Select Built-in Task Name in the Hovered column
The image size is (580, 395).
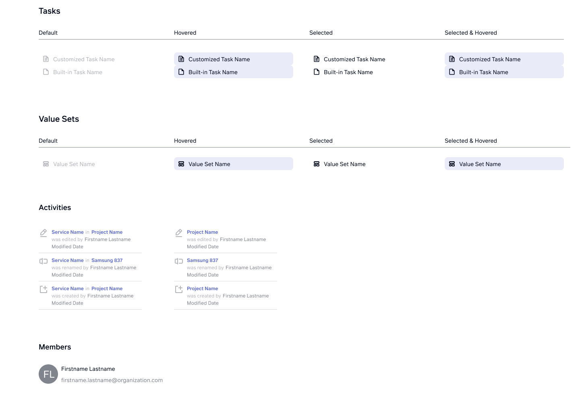(213, 72)
